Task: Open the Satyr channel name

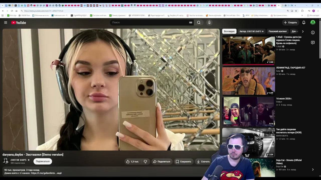Action: [x=278, y=71]
